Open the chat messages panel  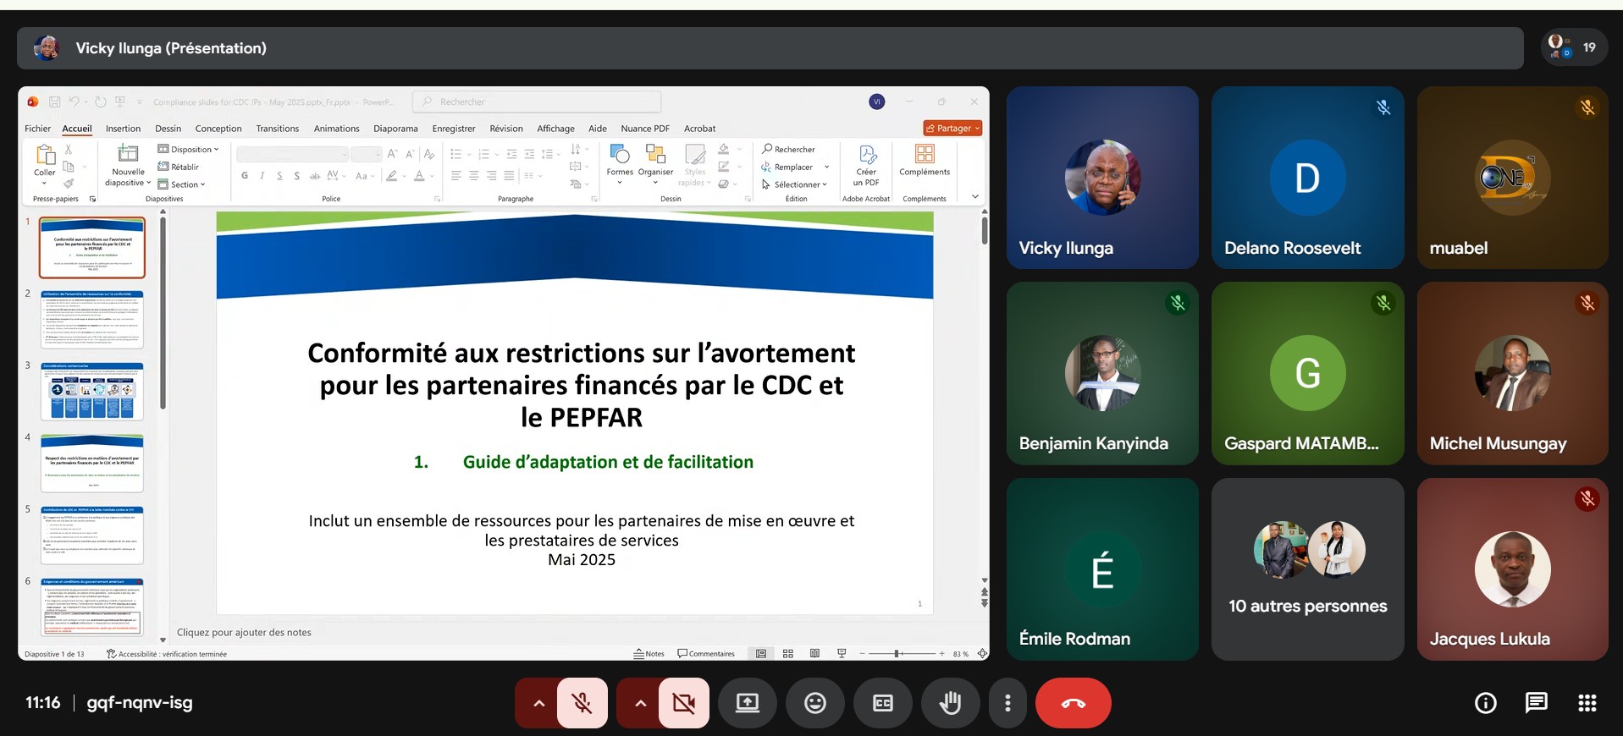(x=1536, y=703)
